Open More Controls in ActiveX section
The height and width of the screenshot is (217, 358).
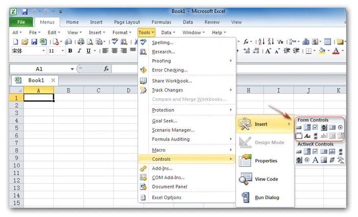pyautogui.click(x=341, y=160)
